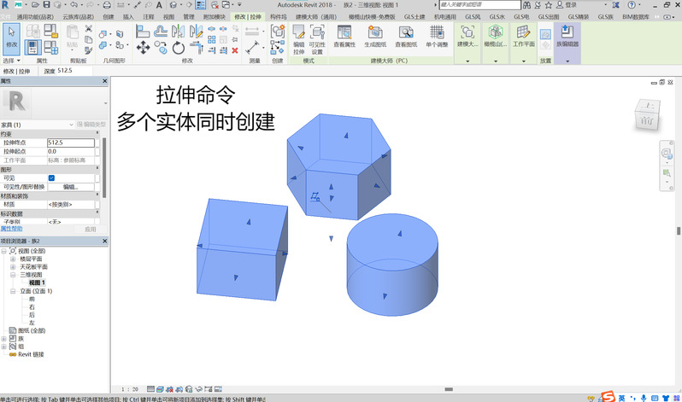The height and width of the screenshot is (402, 682).
Task: Click the Rotate tool icon
Action: click(178, 47)
